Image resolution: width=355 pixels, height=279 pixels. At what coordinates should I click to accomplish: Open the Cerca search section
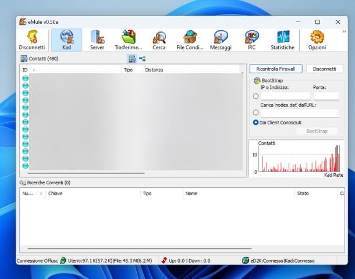point(159,40)
